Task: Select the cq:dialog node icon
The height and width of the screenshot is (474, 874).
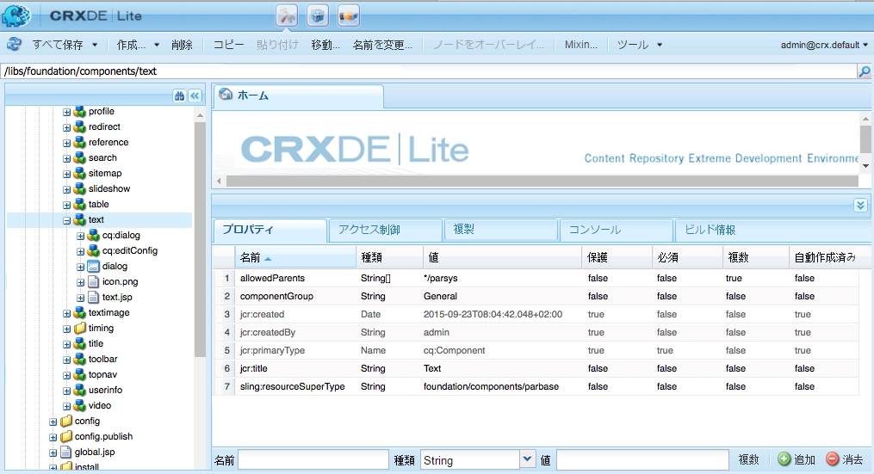Action: [x=93, y=235]
